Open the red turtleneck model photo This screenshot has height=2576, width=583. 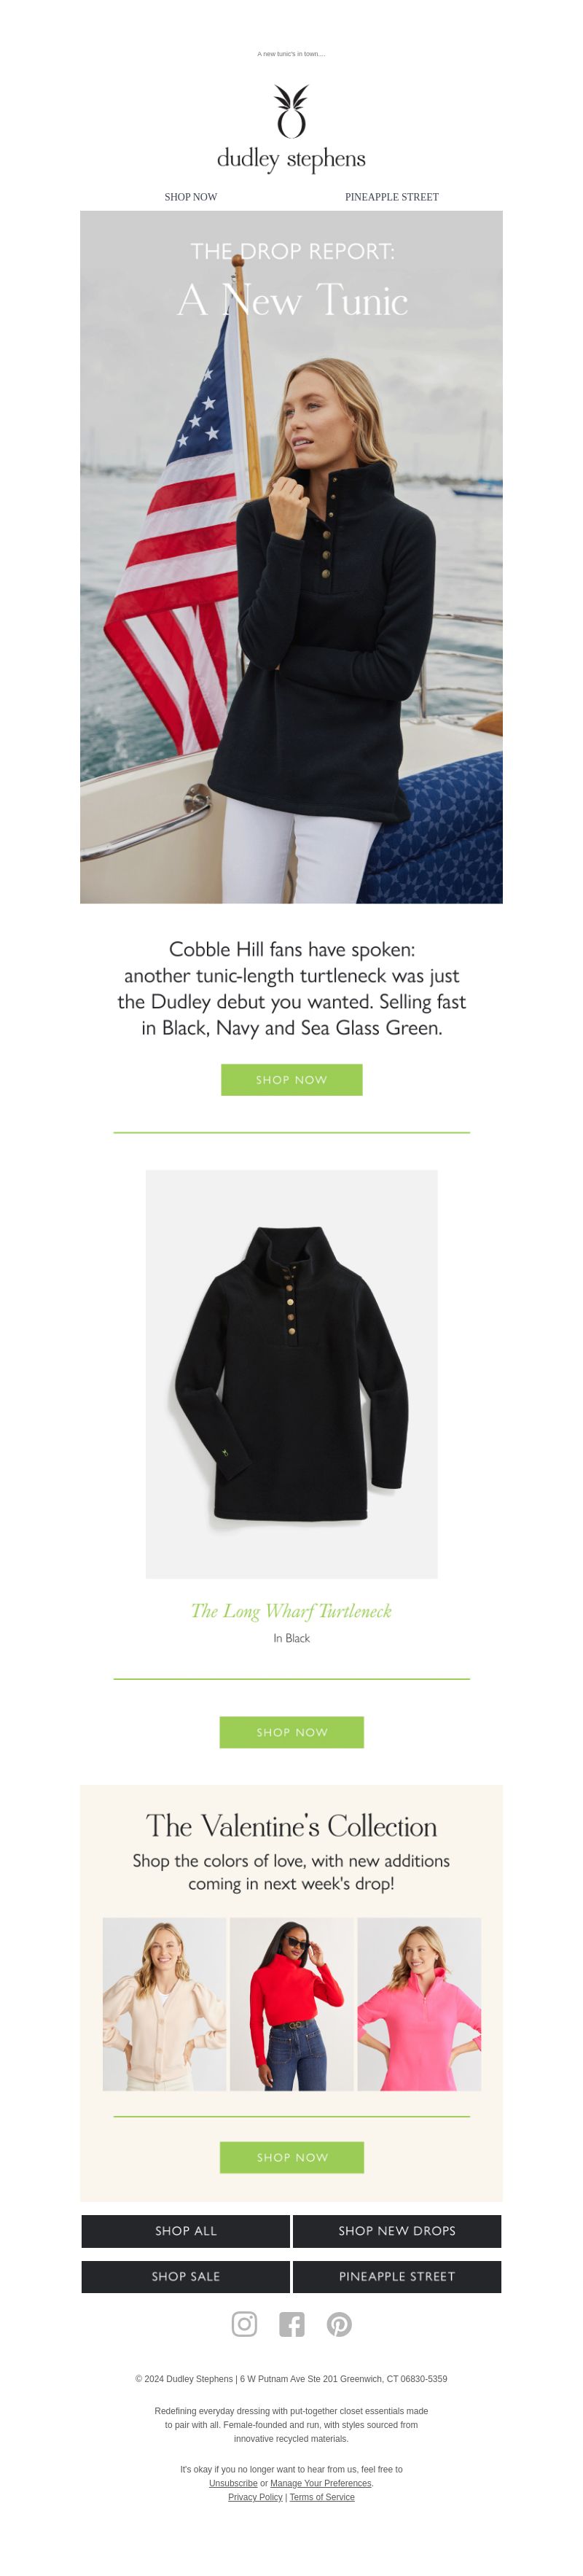(x=292, y=2004)
